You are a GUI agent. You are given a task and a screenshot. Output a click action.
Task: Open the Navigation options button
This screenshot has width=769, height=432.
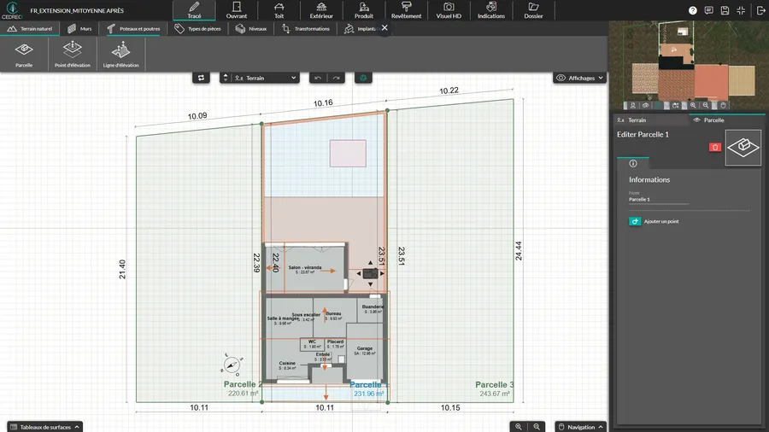[581, 426]
